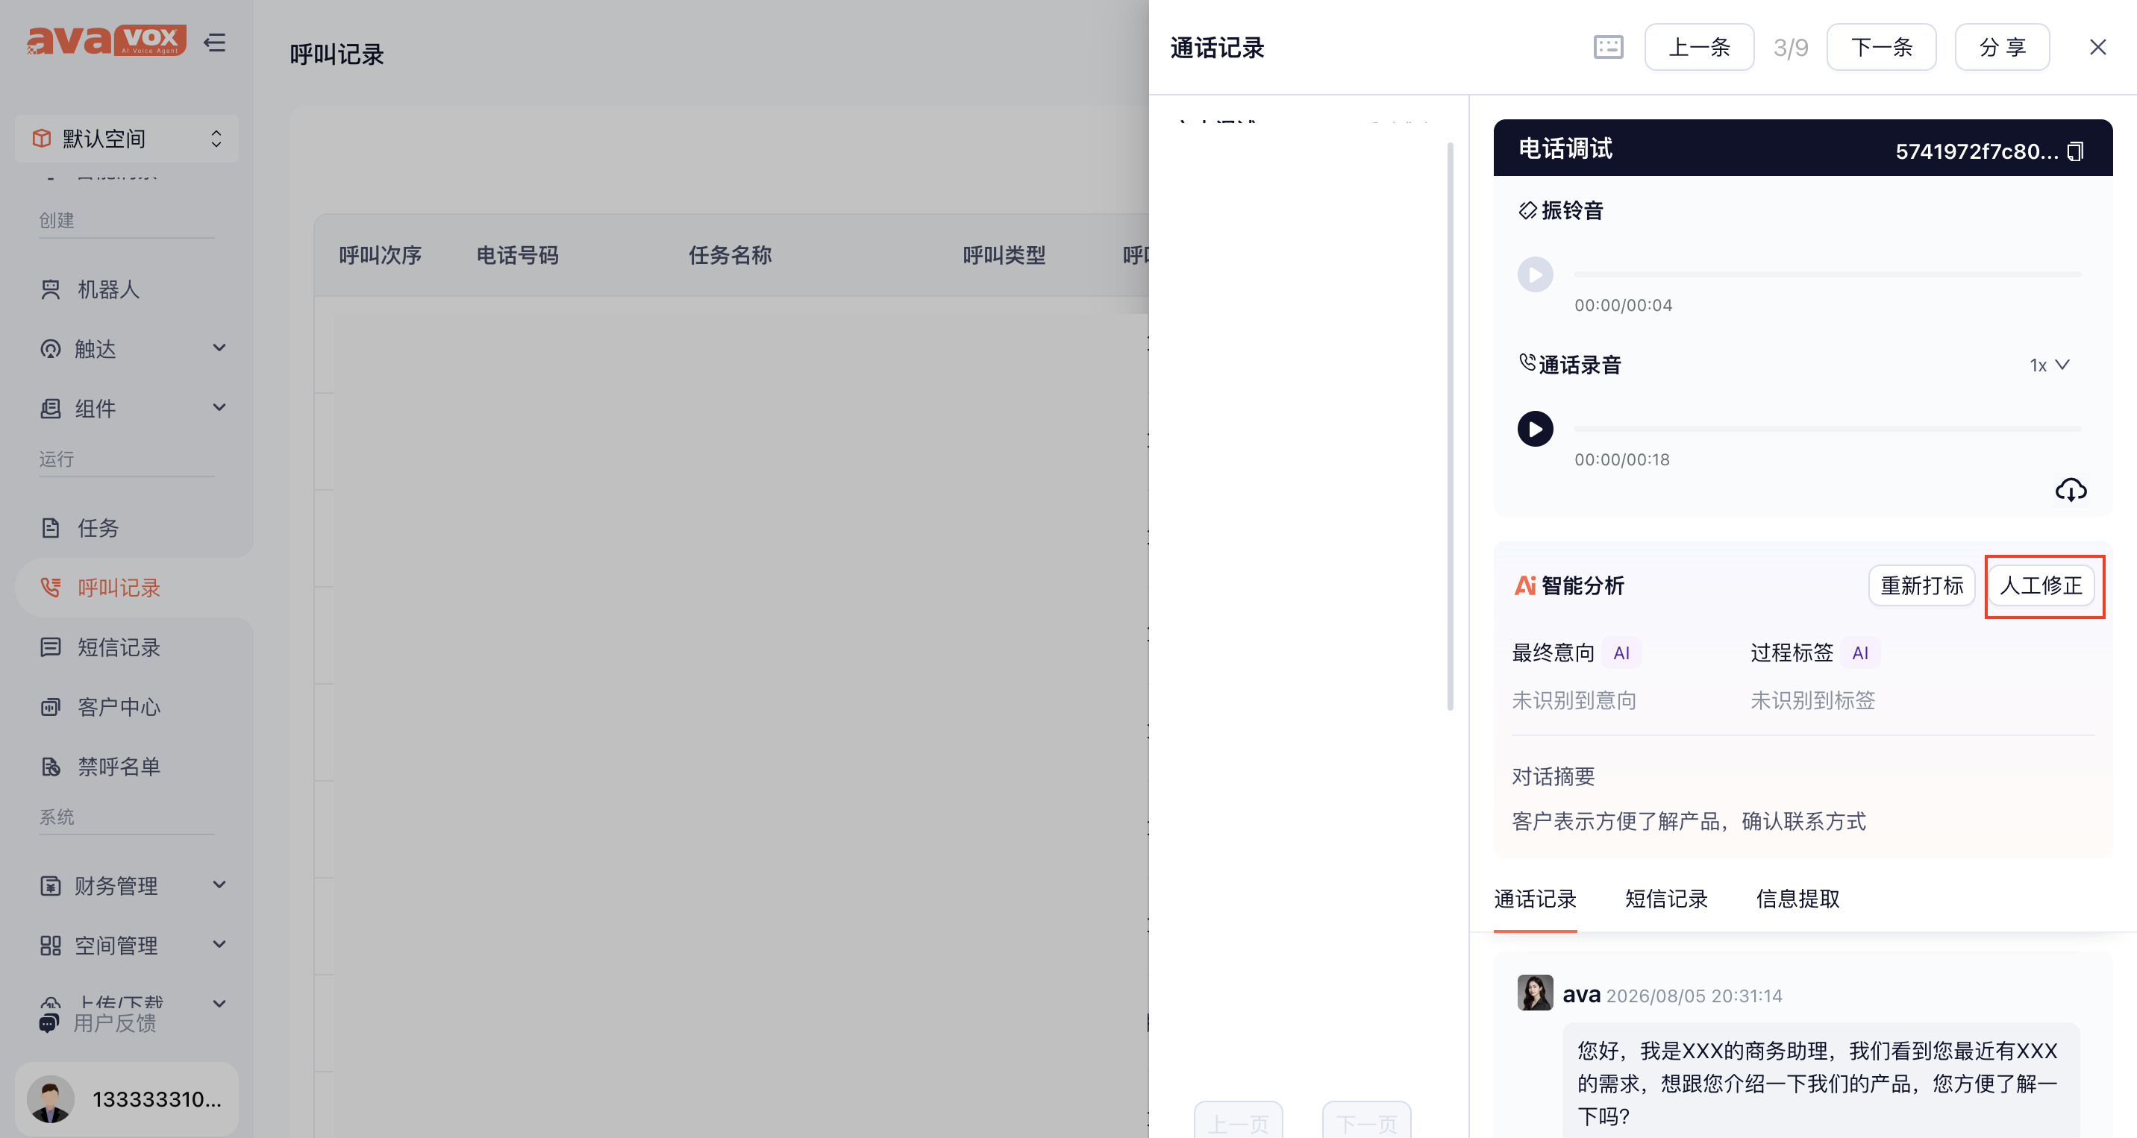
Task: Click the AI badge beside 最终意向
Action: [1621, 653]
